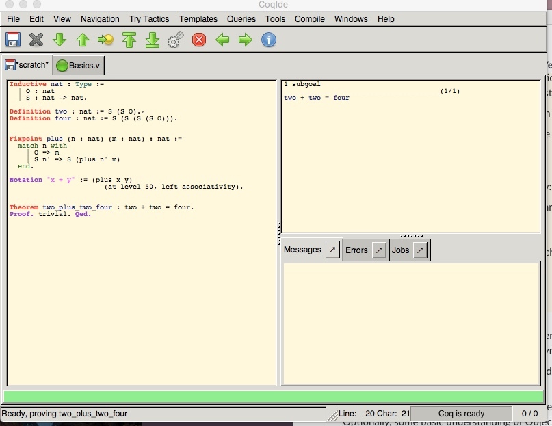Click the floppy icon on scratch tab
This screenshot has width=552, height=426.
(x=10, y=65)
